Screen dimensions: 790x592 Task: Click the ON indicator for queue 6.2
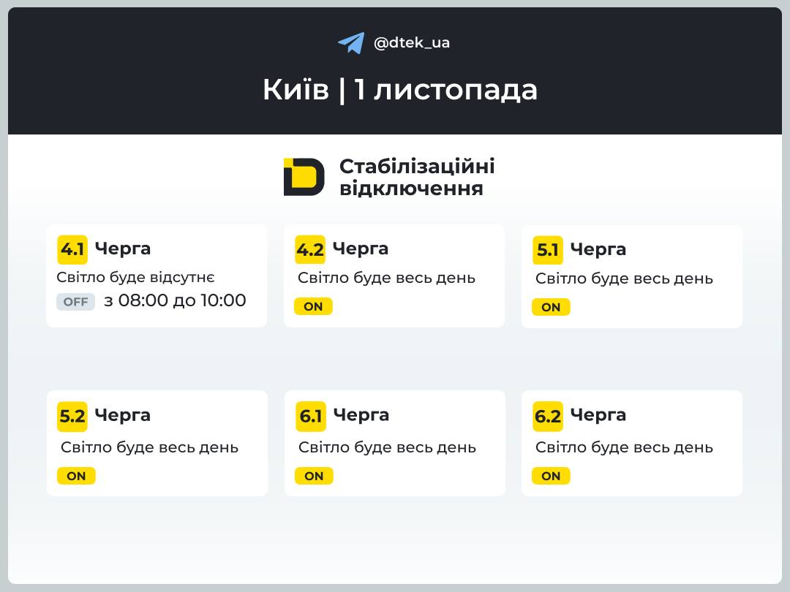(x=551, y=476)
